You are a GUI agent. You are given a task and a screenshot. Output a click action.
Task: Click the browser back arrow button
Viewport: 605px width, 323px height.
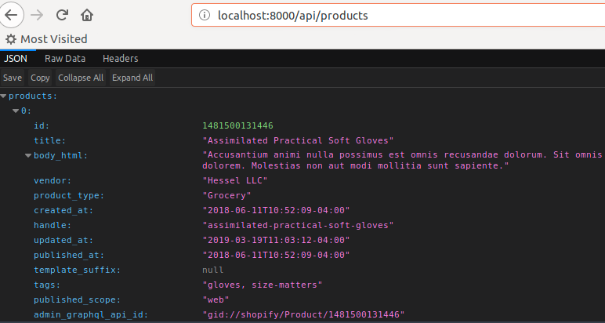(11, 15)
